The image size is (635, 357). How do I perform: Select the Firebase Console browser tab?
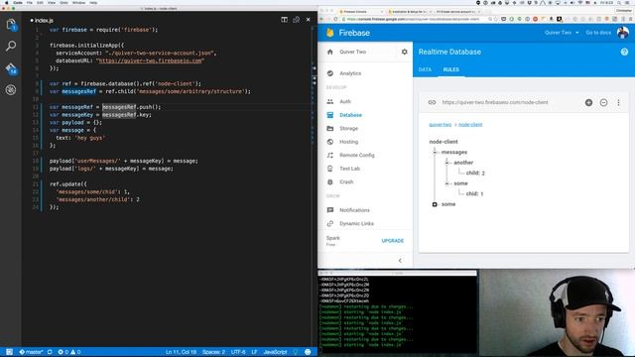coord(360,12)
